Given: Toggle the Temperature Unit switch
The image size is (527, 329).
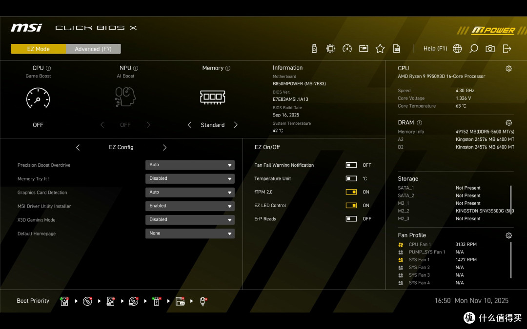Looking at the screenshot, I should tap(351, 178).
